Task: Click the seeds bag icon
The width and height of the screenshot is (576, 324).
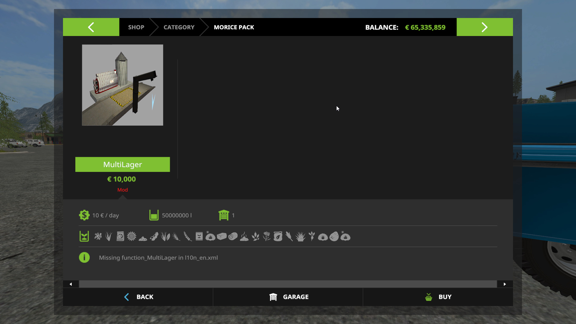Action: (x=199, y=236)
